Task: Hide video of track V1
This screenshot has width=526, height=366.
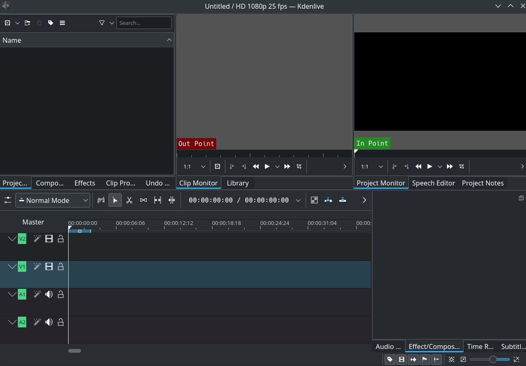Action: click(49, 266)
